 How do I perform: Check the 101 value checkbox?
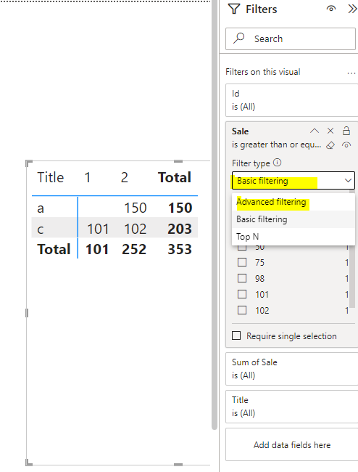click(x=242, y=294)
